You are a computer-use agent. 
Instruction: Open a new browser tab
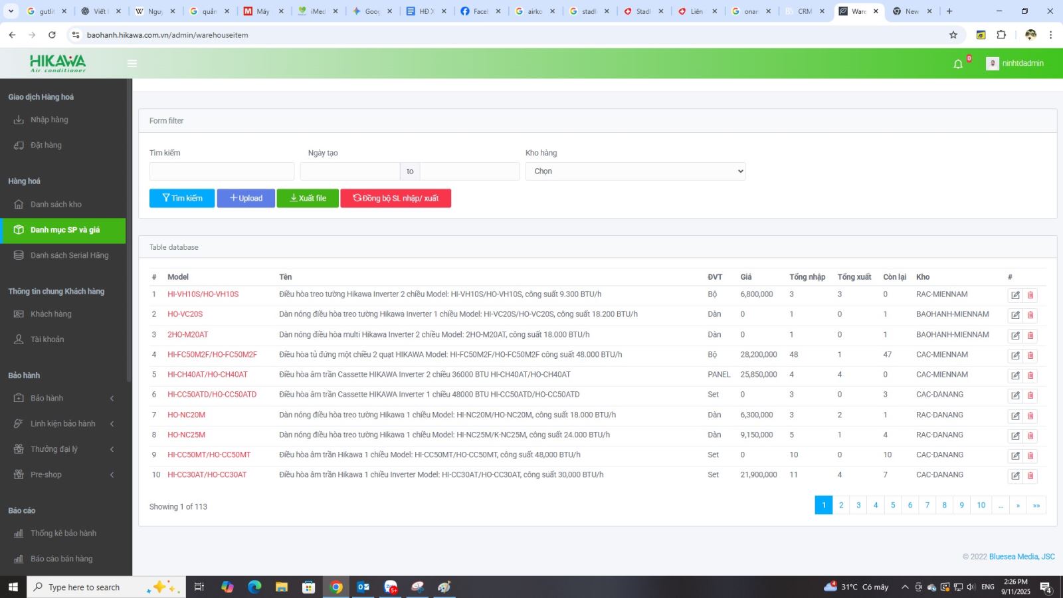(949, 11)
